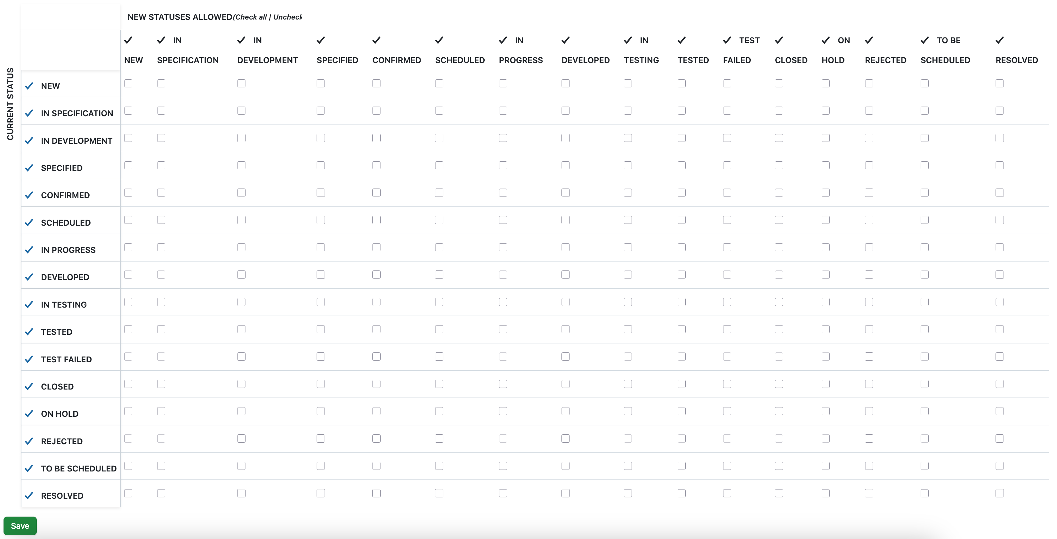This screenshot has width=1057, height=539.
Task: Click the checkmark icon above the RESOLVED column
Action: coord(1000,40)
